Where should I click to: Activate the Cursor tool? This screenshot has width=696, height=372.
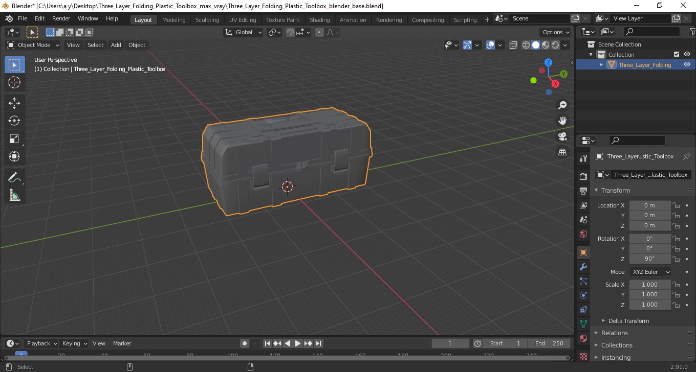pyautogui.click(x=14, y=82)
